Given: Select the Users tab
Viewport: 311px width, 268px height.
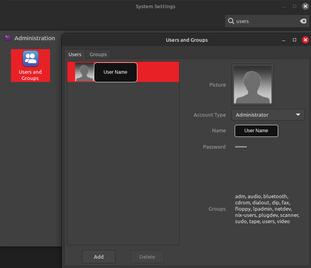Looking at the screenshot, I should pyautogui.click(x=75, y=54).
